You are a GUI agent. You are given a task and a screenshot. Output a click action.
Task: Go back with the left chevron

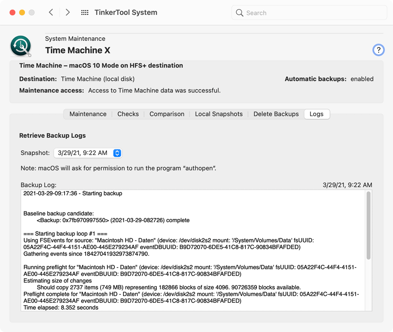[51, 12]
